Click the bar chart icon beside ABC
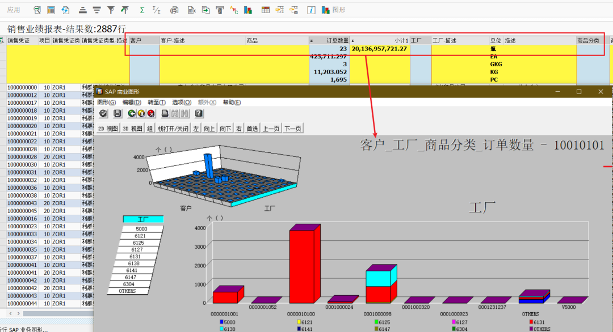Image resolution: width=613 pixels, height=332 pixels. (248, 10)
